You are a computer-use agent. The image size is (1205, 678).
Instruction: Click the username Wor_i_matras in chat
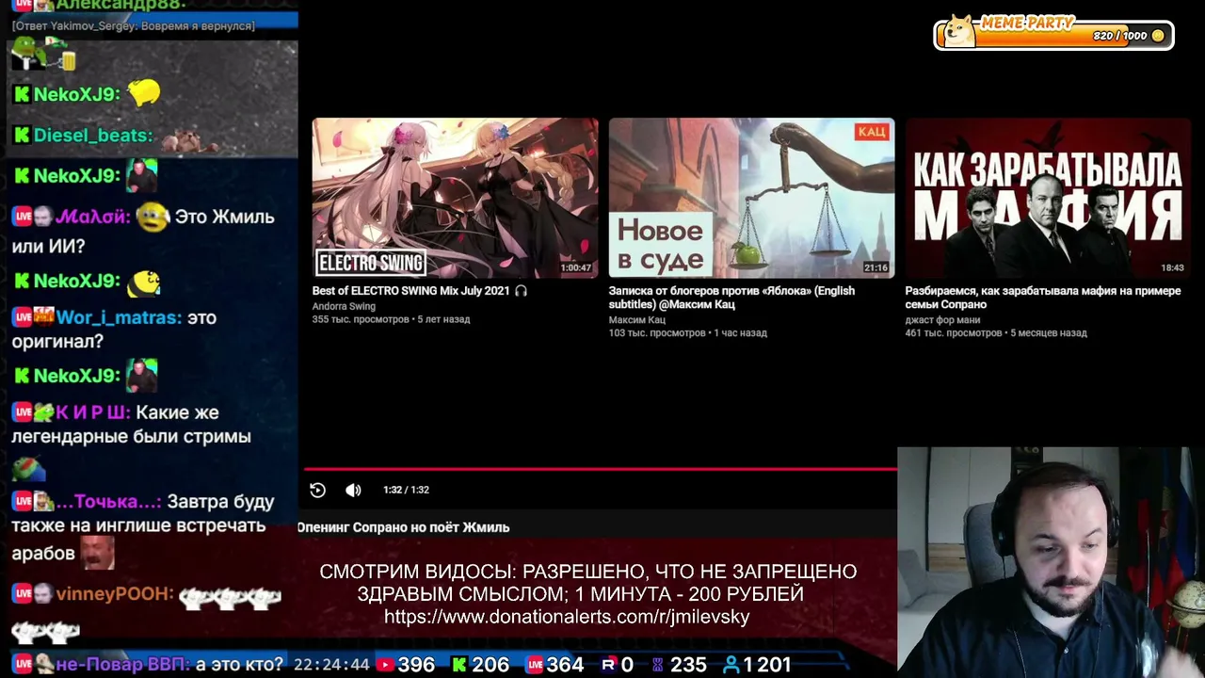[118, 318]
